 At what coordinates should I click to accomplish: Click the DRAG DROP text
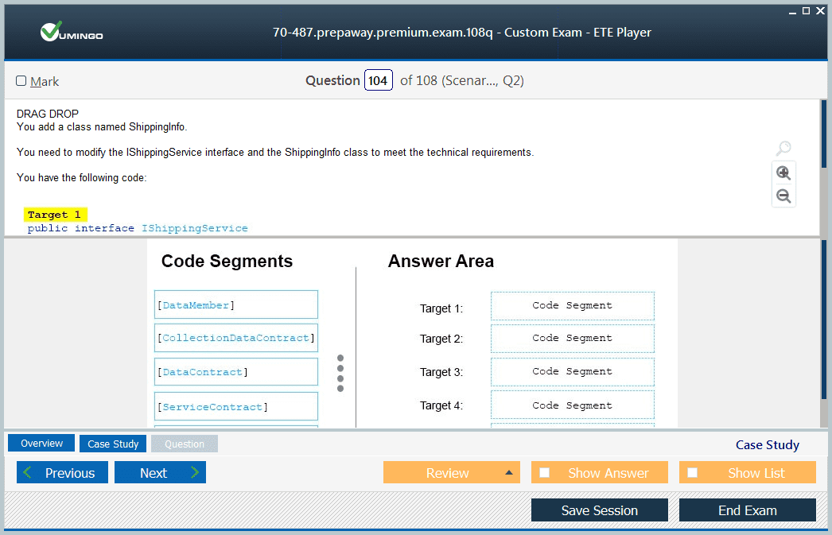48,114
